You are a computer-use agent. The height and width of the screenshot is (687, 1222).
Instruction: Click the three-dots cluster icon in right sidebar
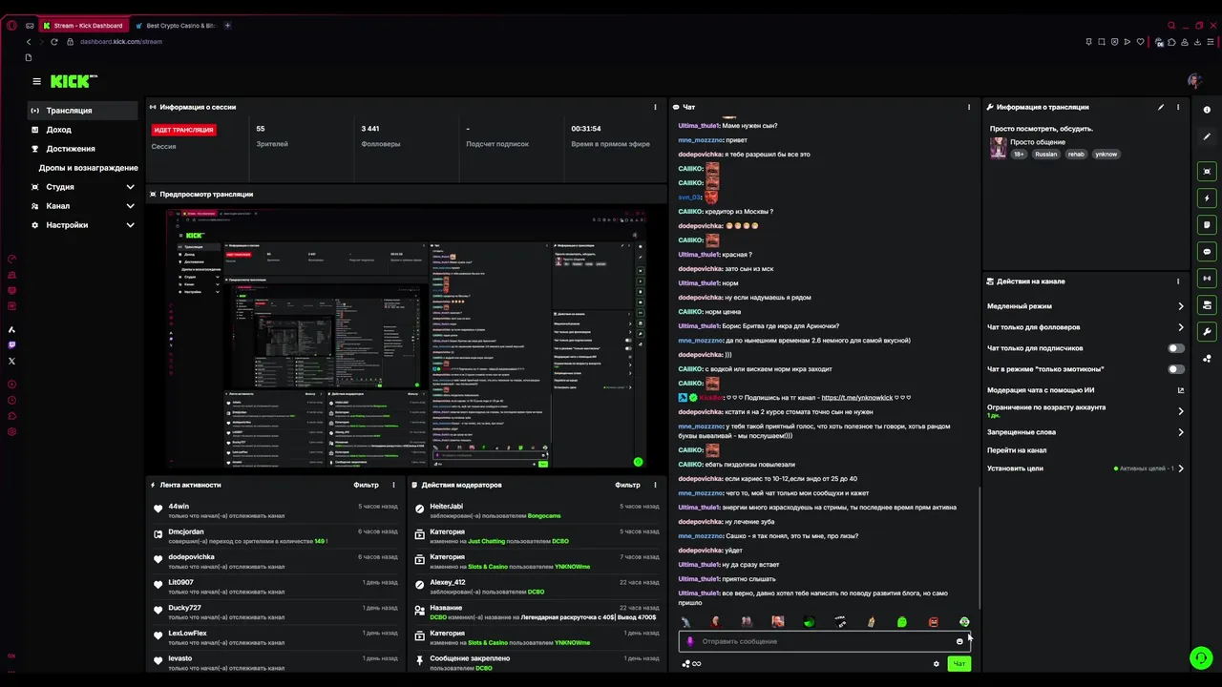[x=1207, y=359]
